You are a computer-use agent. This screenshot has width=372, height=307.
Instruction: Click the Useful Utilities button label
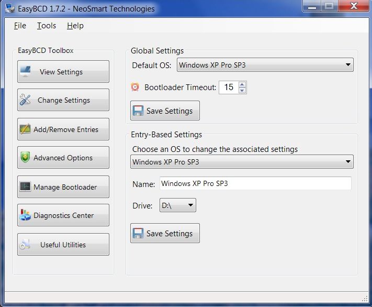pyautogui.click(x=63, y=245)
